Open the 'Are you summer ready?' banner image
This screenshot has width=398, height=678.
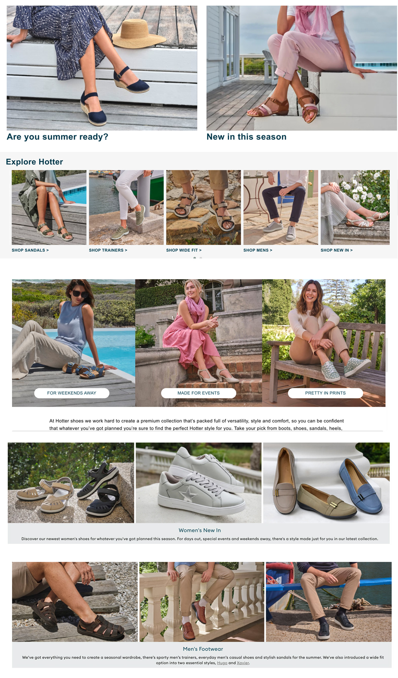[x=102, y=68]
